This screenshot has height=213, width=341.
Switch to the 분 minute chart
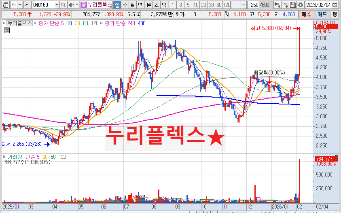149,5
